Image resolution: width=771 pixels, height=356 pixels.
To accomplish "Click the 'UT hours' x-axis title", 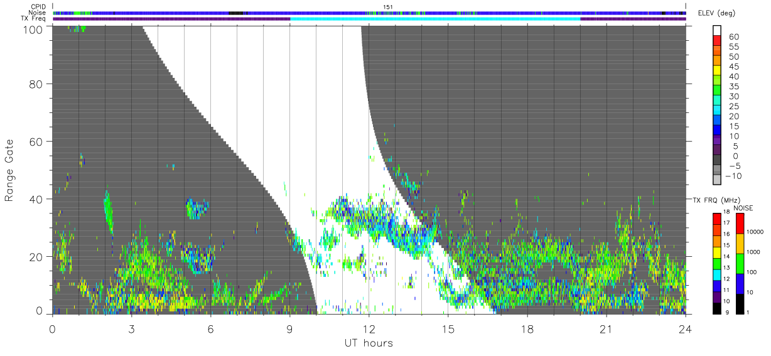I will click(x=369, y=343).
